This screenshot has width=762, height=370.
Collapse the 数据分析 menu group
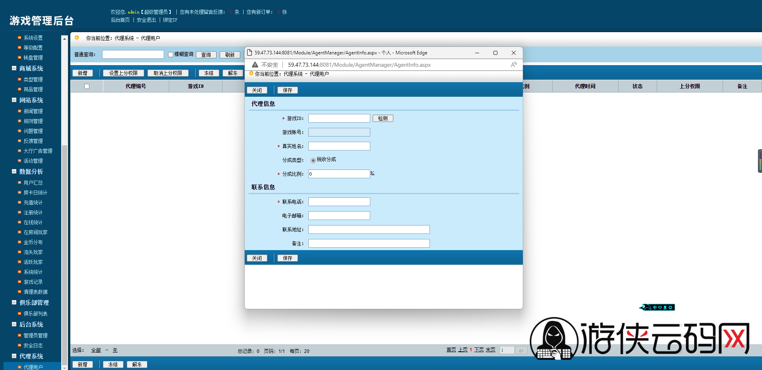(x=14, y=172)
